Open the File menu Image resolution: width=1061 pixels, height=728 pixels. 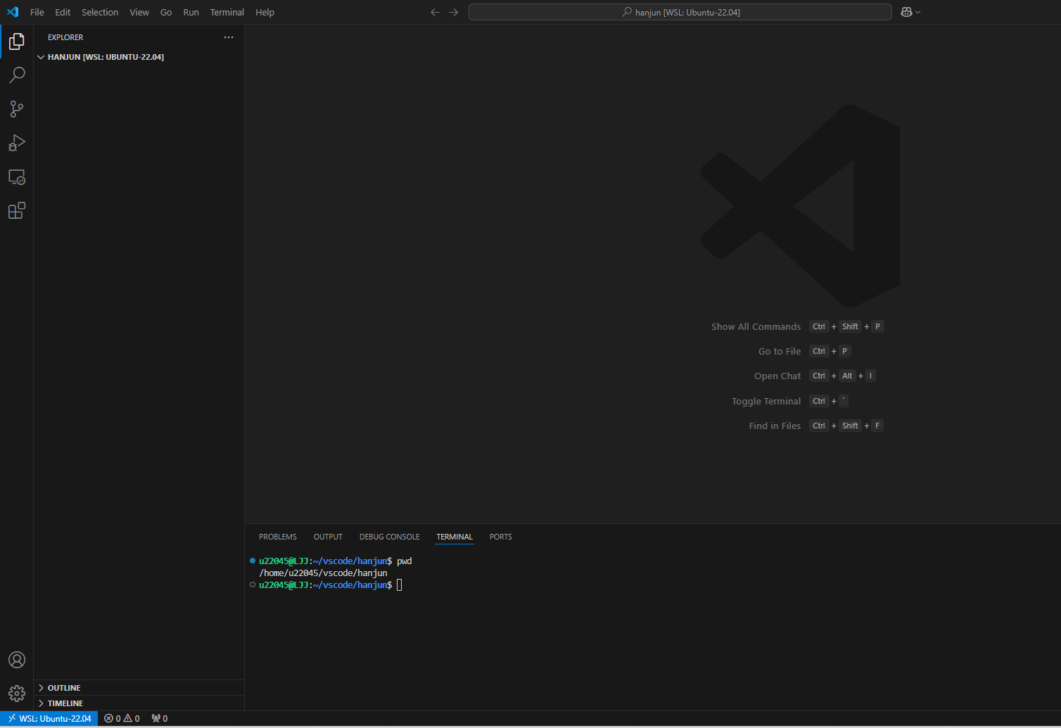37,12
